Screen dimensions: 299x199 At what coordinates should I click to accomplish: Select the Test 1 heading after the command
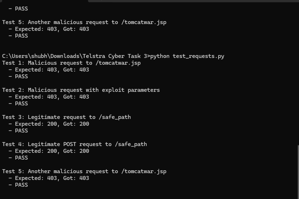coord(71,63)
